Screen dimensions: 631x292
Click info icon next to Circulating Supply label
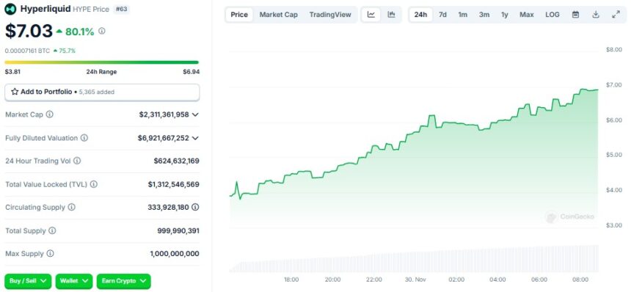(71, 207)
